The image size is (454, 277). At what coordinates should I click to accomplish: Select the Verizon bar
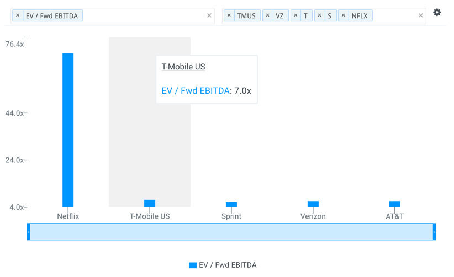tap(313, 204)
